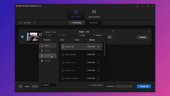Viewport: 170px width, 96px height.
Task: Open the Recently format tab
Action: (47, 40)
